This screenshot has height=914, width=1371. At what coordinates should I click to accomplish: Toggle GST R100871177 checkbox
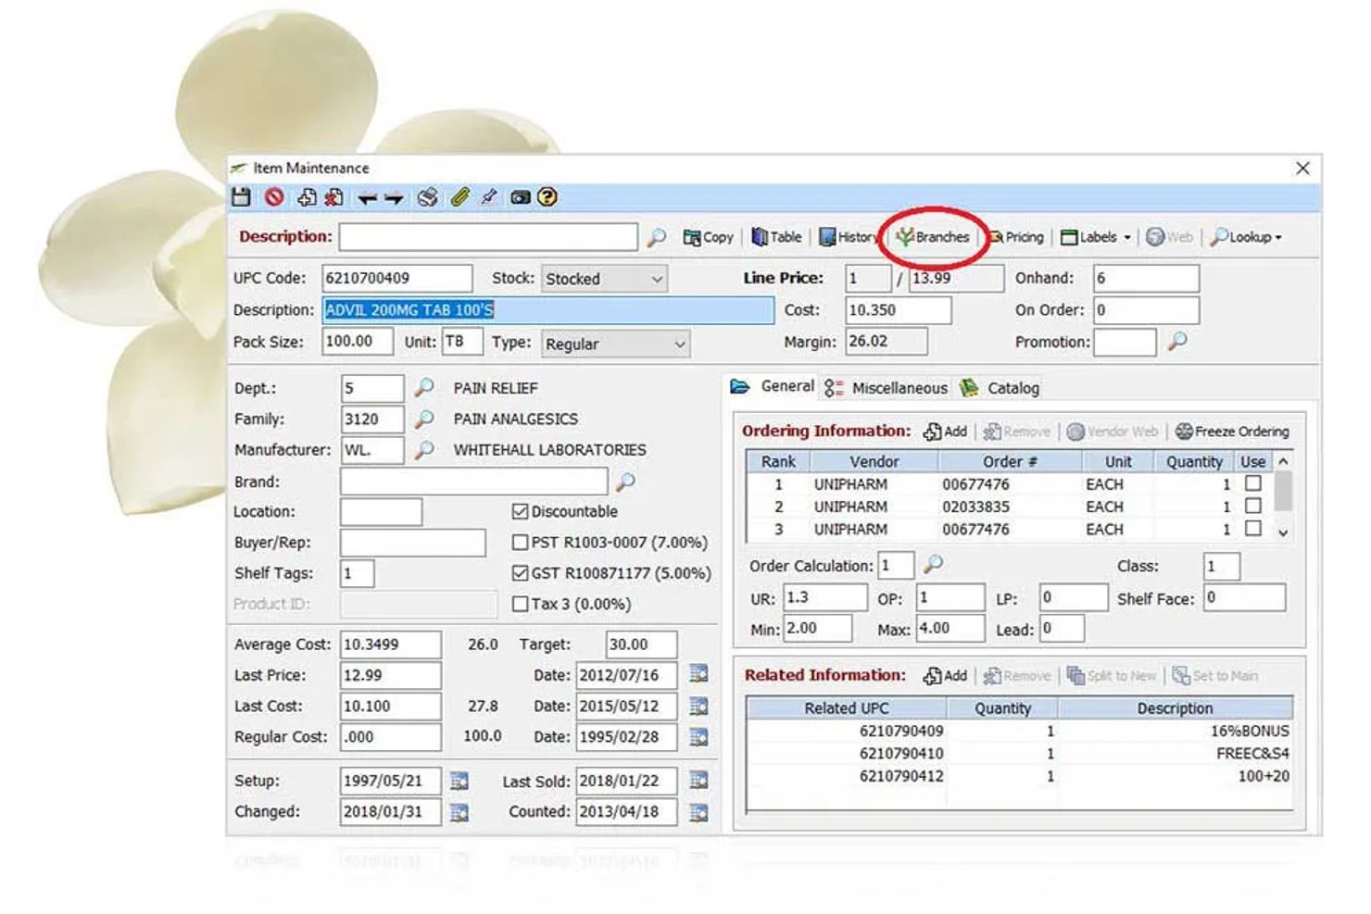[521, 573]
